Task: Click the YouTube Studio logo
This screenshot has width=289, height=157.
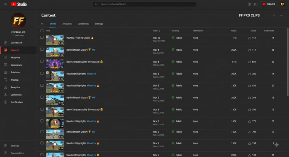Action: pyautogui.click(x=19, y=4)
